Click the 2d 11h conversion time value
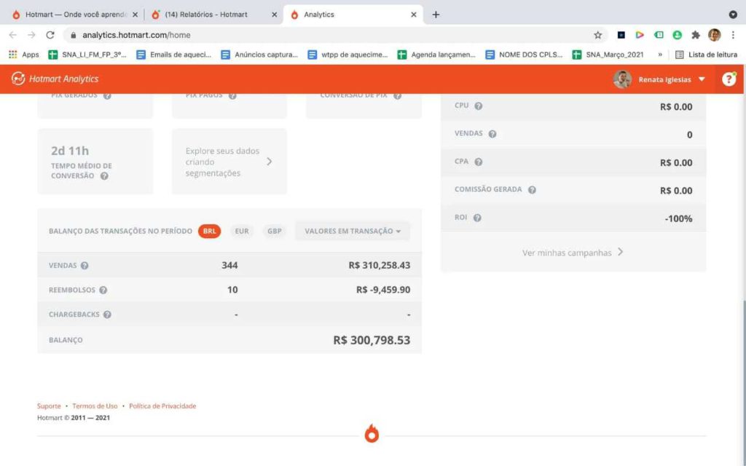 coord(70,151)
